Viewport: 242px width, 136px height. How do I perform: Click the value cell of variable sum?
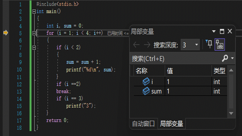(188, 91)
